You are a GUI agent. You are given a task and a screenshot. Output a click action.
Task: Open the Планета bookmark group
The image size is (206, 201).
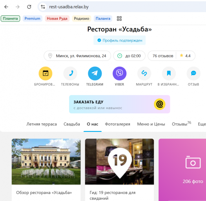point(10,18)
